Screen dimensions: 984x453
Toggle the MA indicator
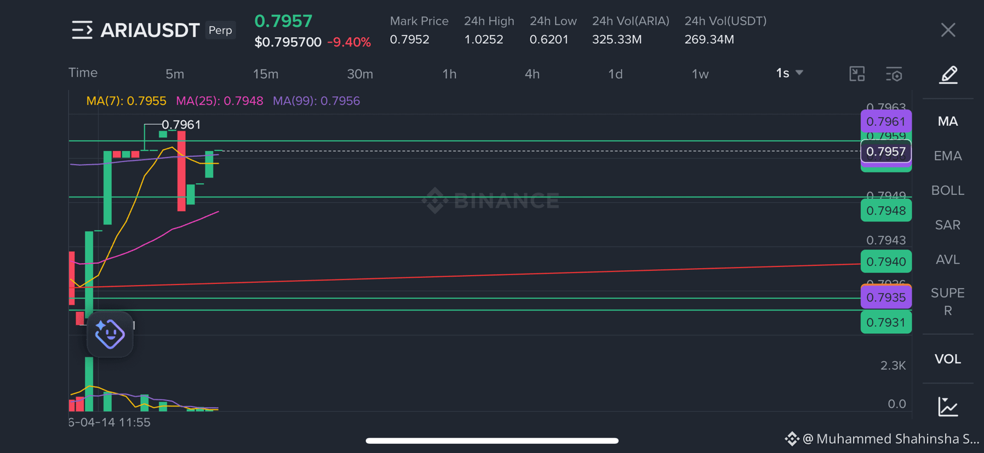(948, 121)
